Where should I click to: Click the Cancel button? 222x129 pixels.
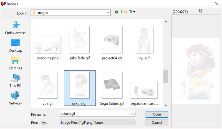coord(157,123)
